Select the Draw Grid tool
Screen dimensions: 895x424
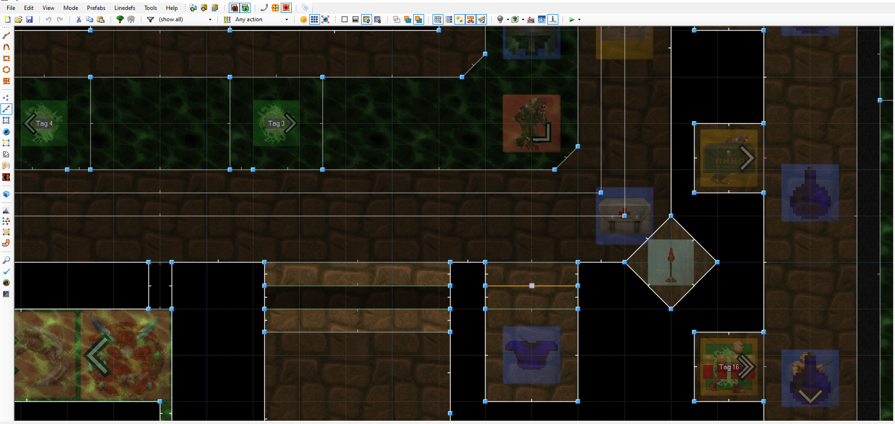tap(6, 81)
